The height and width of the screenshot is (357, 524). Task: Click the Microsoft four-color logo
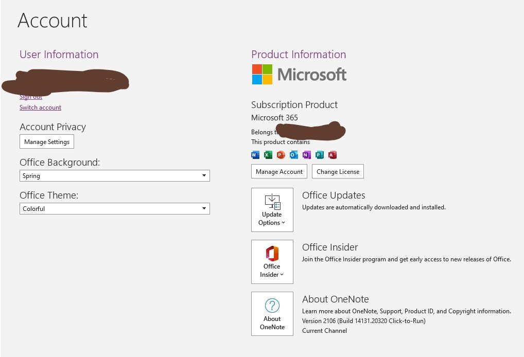[263, 74]
